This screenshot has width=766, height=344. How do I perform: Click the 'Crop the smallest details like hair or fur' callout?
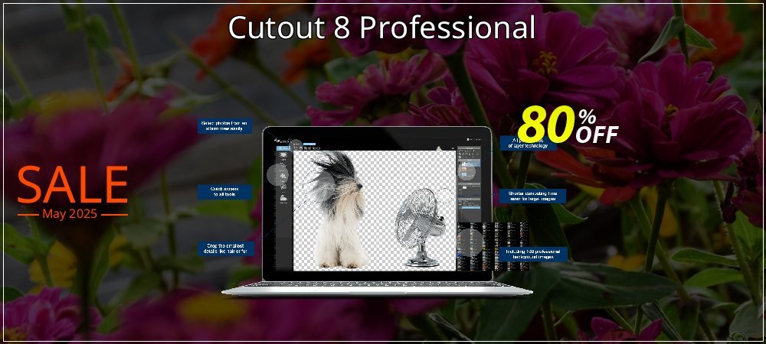point(226,248)
